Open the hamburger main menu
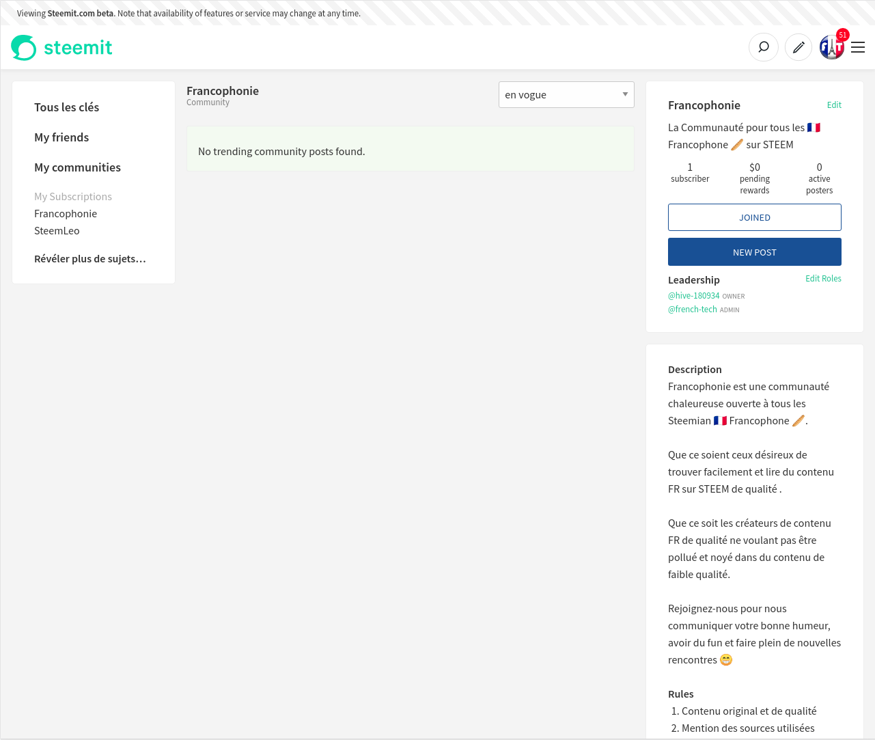The height and width of the screenshot is (740, 875). (858, 47)
